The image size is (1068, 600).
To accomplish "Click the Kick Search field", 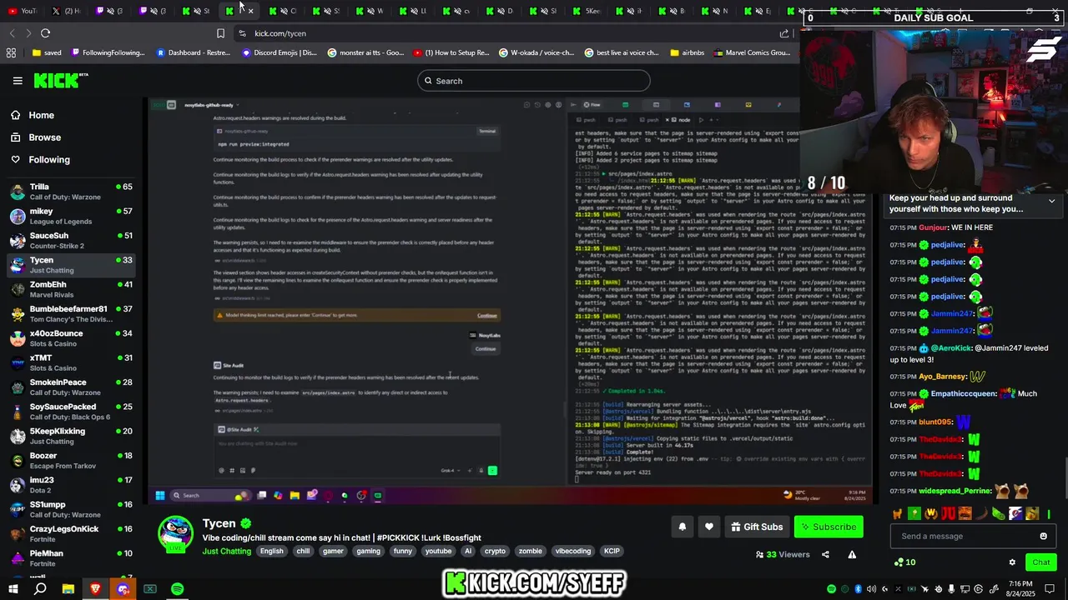I will coord(534,81).
